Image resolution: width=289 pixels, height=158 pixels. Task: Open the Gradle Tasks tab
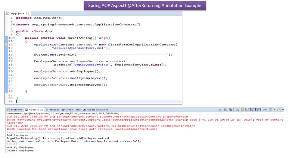click(71, 110)
